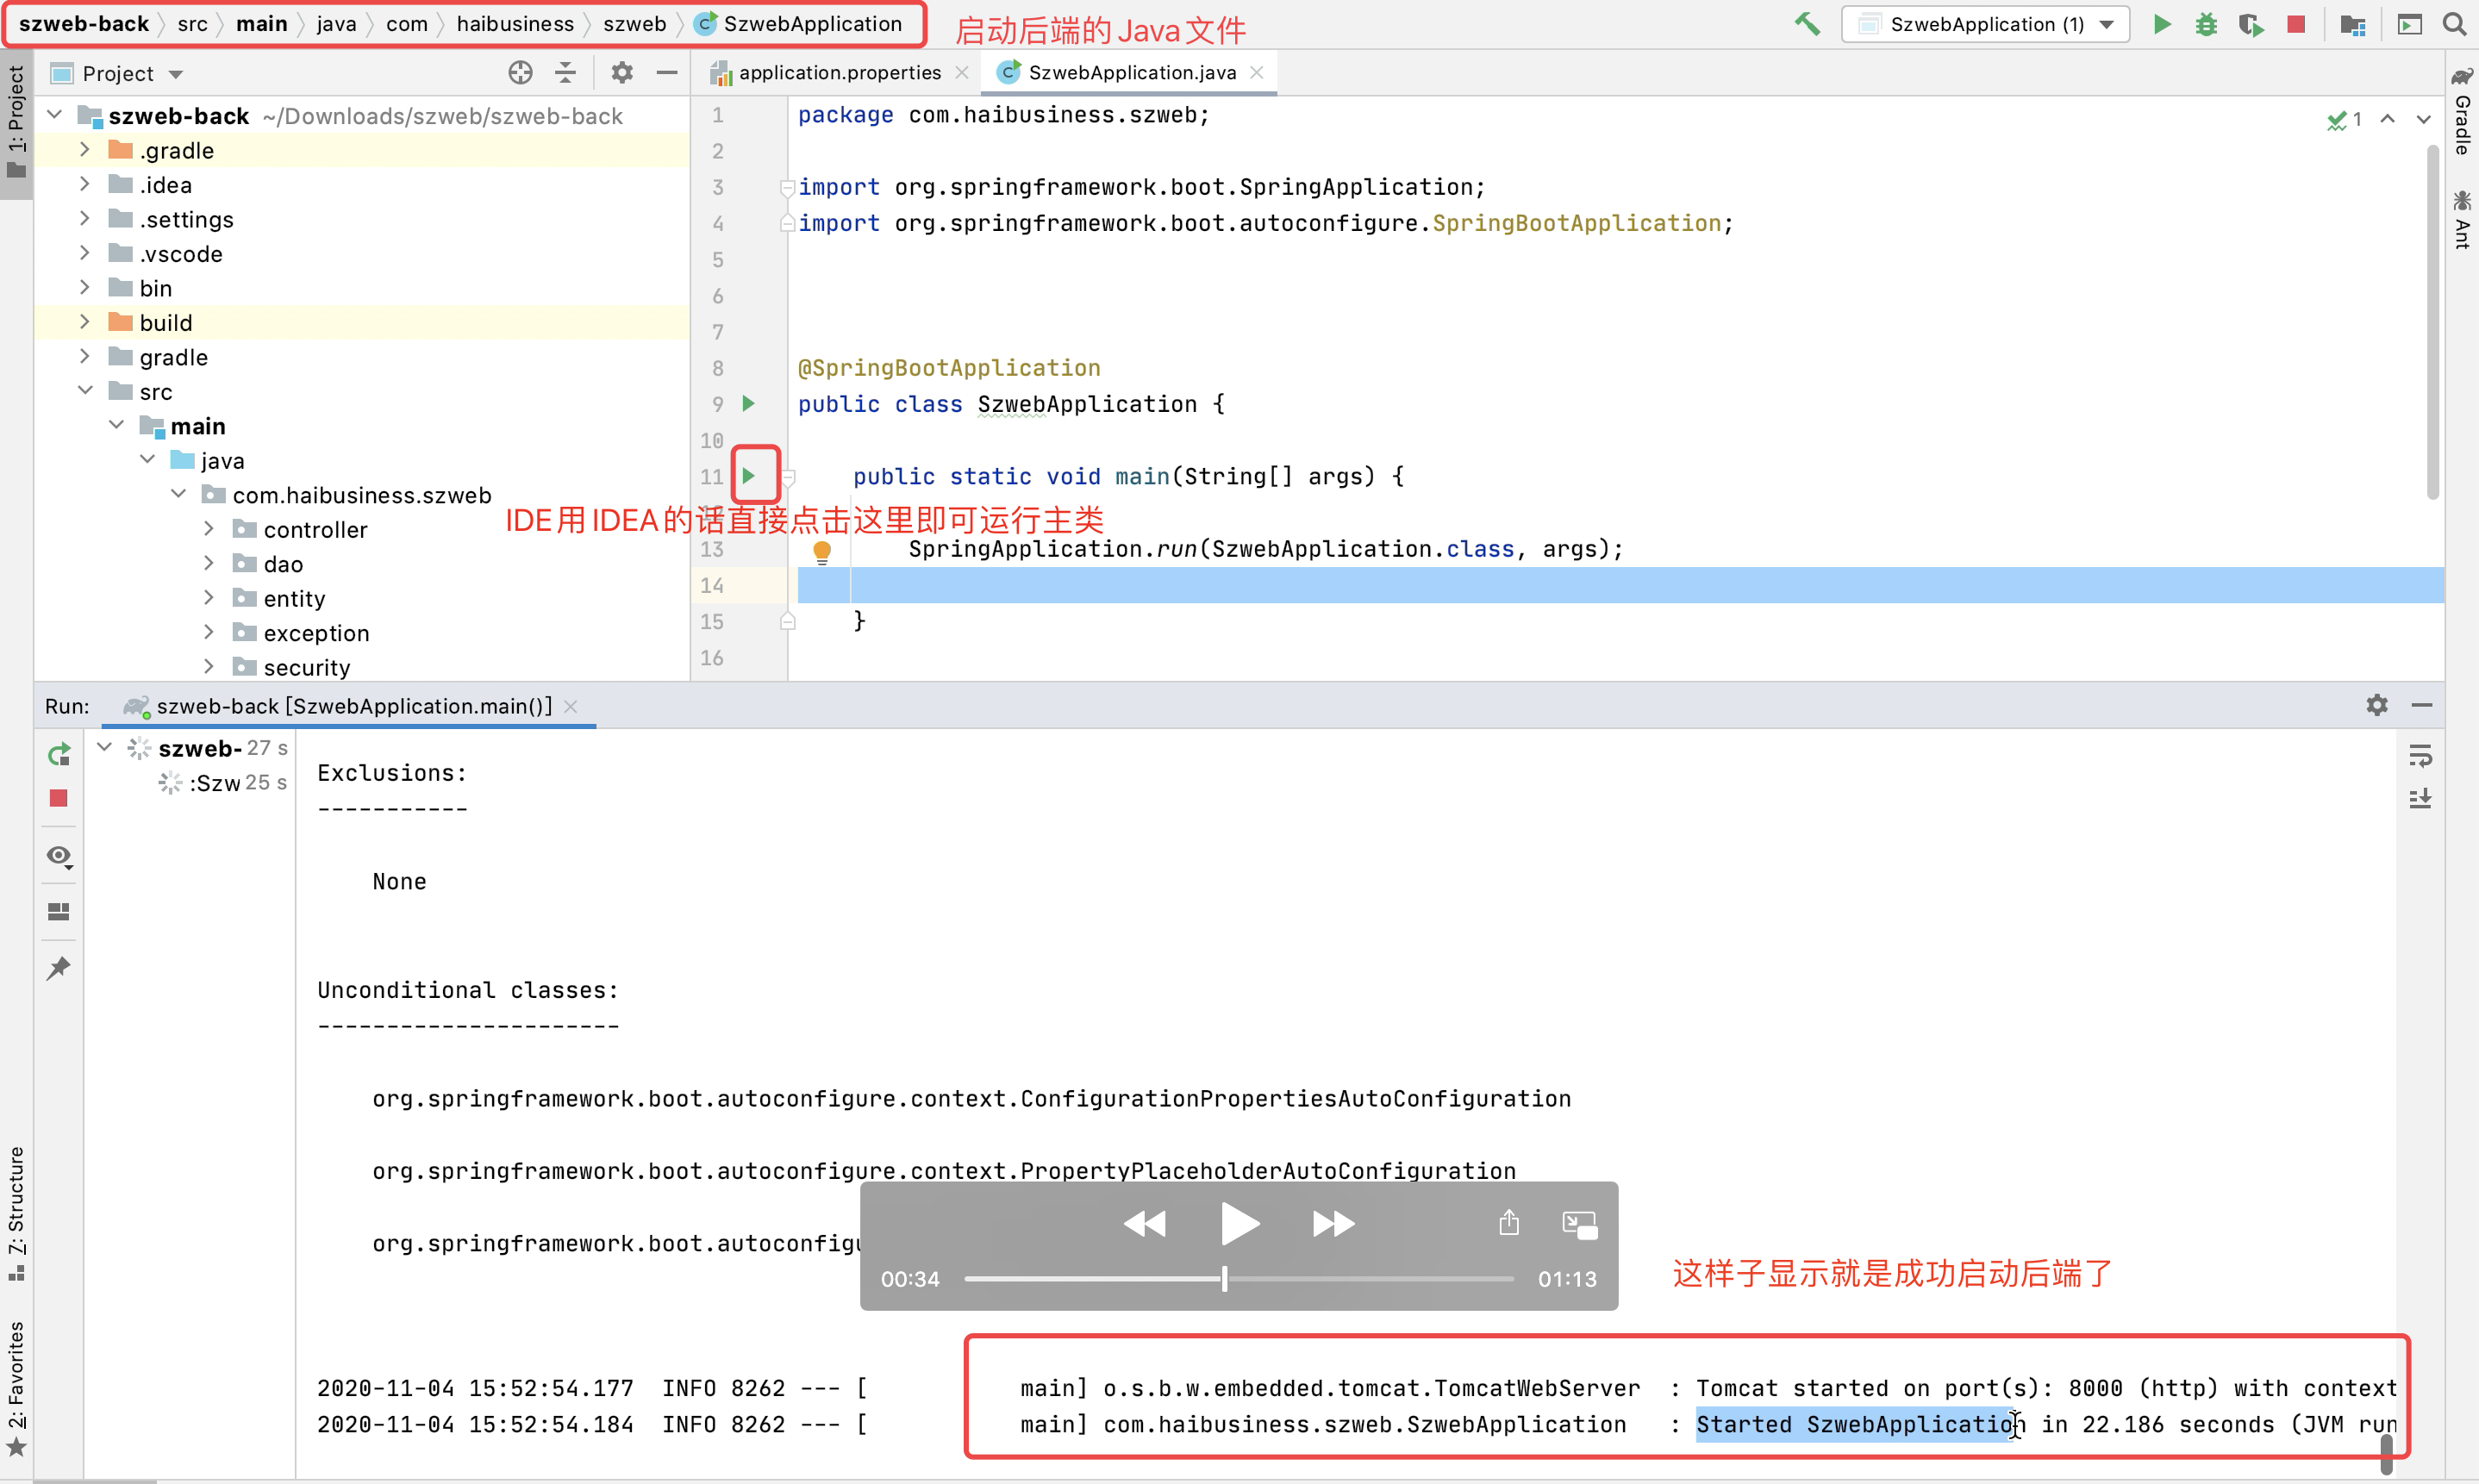Click the haibusiness breadcrumb in the navigation bar
Viewport: 2479px width, 1484px height.
pyautogui.click(x=515, y=24)
